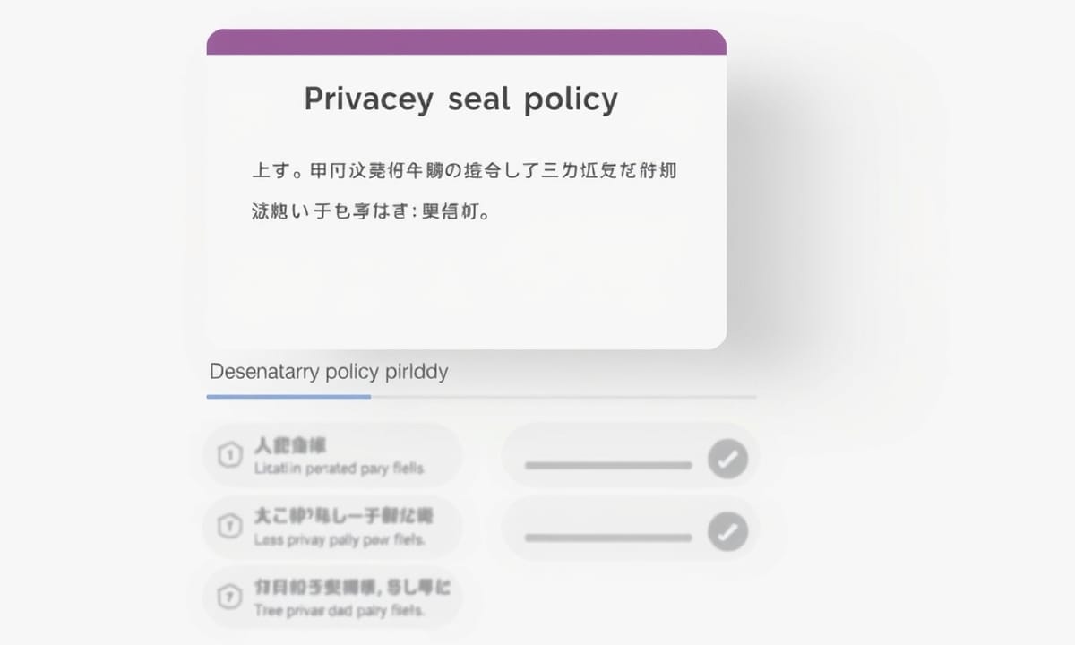
Task: Click the second row's gray slider bar
Action: 608,537
